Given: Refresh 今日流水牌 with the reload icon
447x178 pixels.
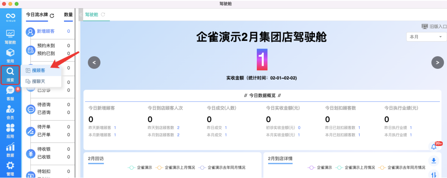Looking at the screenshot, I should point(52,15).
